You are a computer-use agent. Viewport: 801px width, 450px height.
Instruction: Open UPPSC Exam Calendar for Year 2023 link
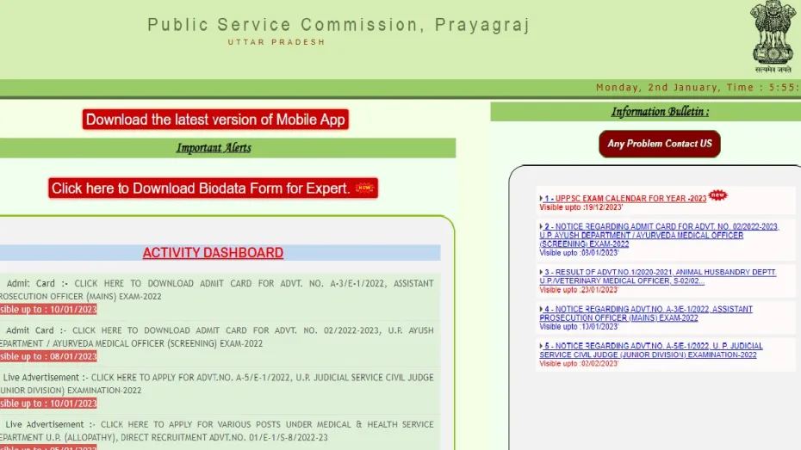coord(625,199)
